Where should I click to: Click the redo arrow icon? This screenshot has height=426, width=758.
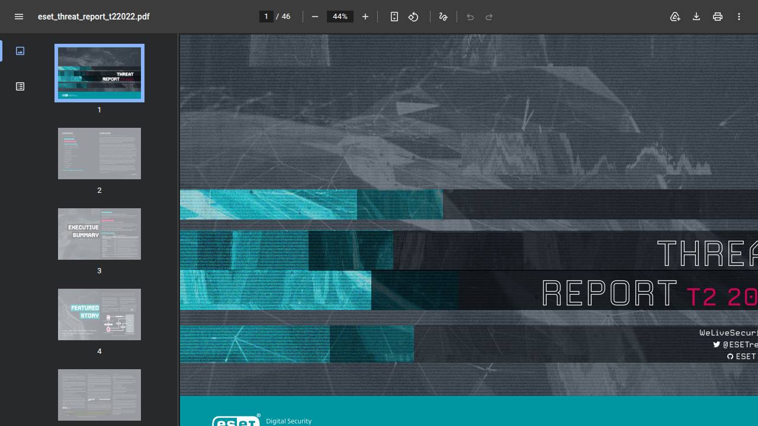[x=489, y=17]
